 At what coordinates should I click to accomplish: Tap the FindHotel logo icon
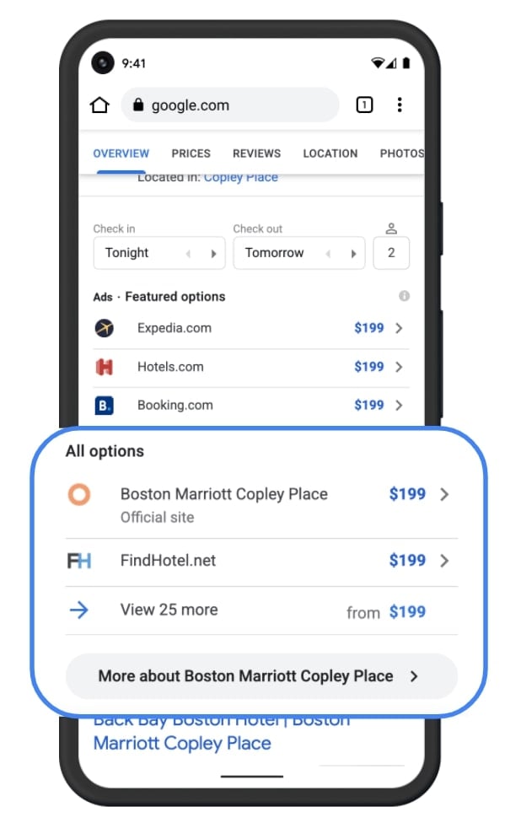(79, 561)
